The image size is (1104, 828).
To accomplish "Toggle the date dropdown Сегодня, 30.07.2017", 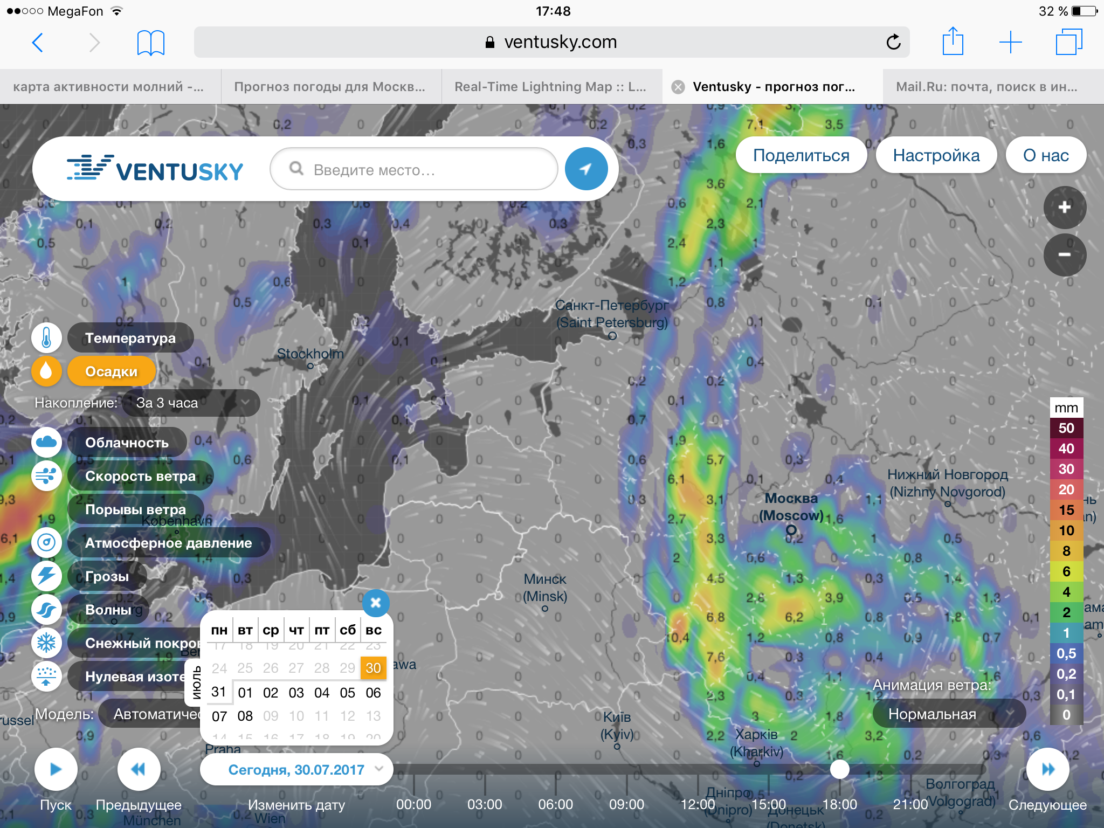I will [296, 770].
